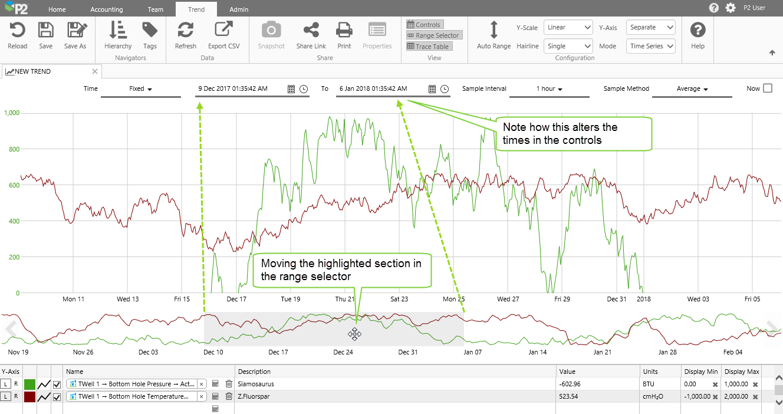Click the Export CSV icon

[x=223, y=30]
